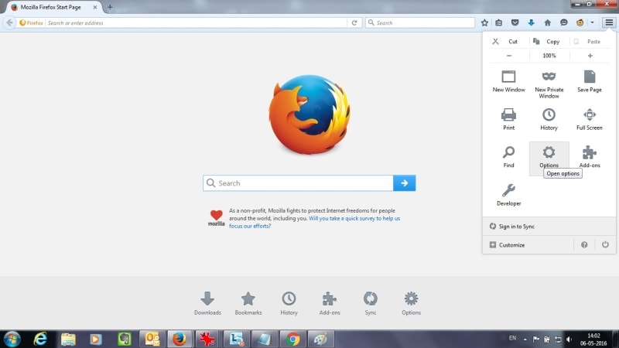Click Sign in to Sync

(x=549, y=226)
